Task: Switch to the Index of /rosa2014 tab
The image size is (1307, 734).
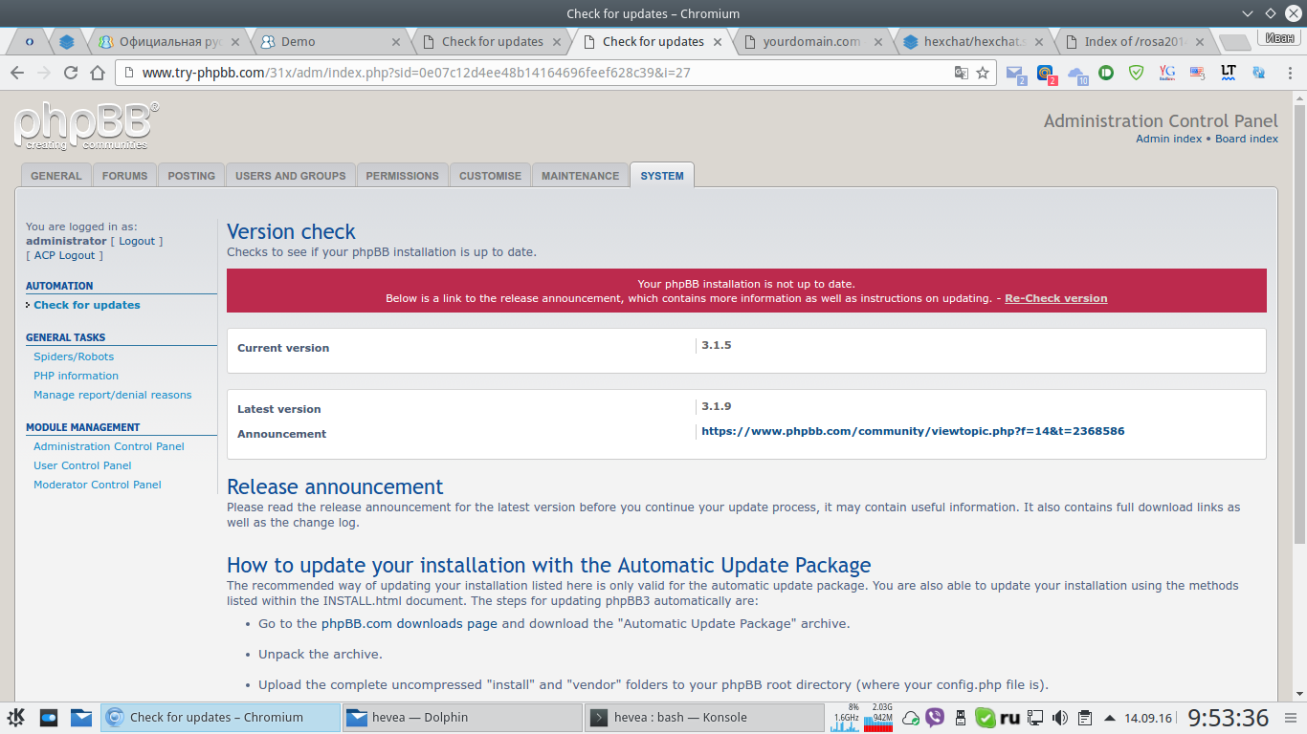Action: [1133, 42]
